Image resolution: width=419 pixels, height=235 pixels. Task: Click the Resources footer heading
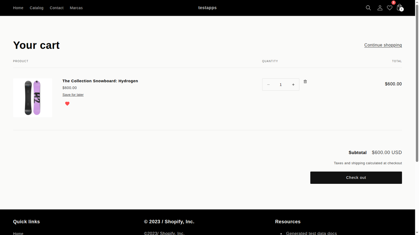click(x=288, y=221)
